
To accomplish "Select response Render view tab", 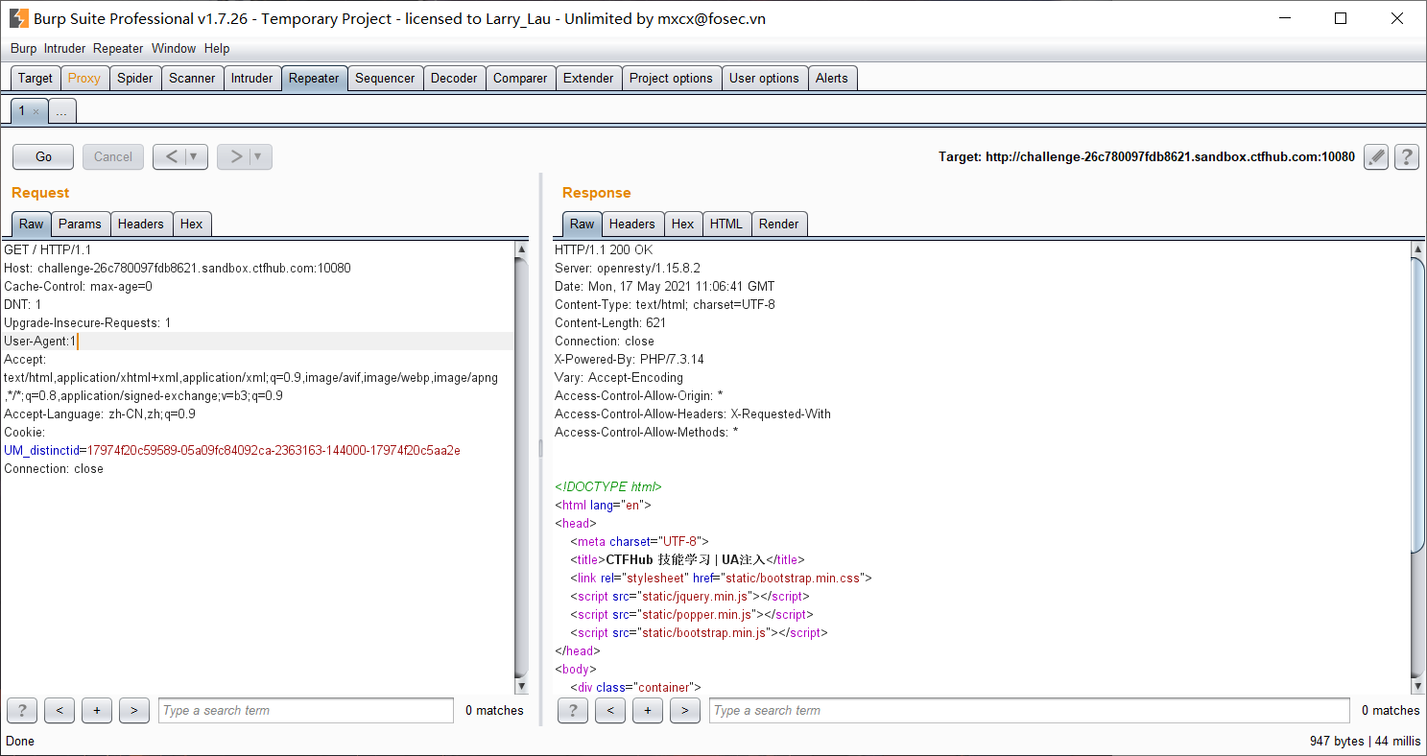I will click(779, 224).
